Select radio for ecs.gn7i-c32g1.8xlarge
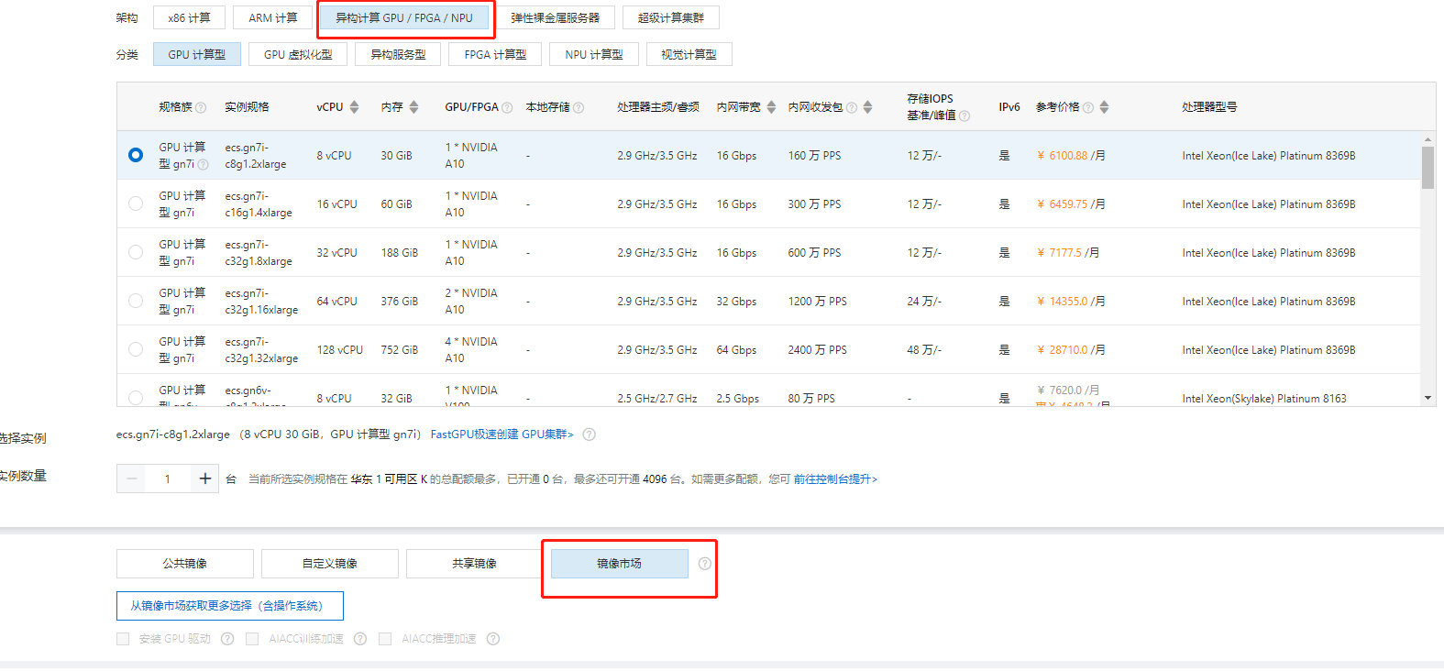Viewport: 1444px width, 671px height. (x=136, y=252)
